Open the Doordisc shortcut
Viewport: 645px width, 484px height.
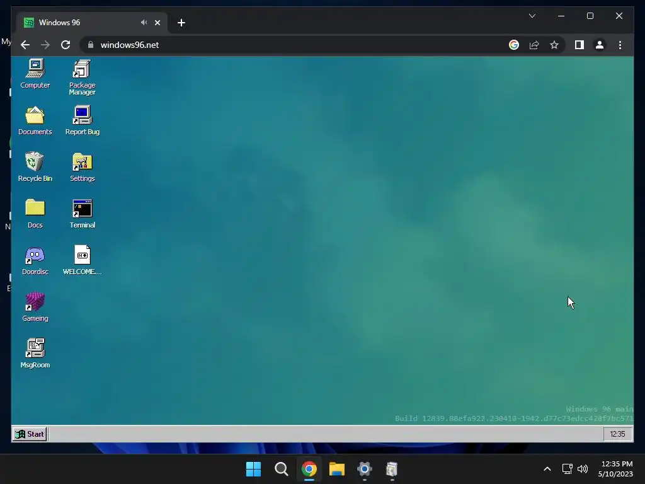tap(35, 261)
